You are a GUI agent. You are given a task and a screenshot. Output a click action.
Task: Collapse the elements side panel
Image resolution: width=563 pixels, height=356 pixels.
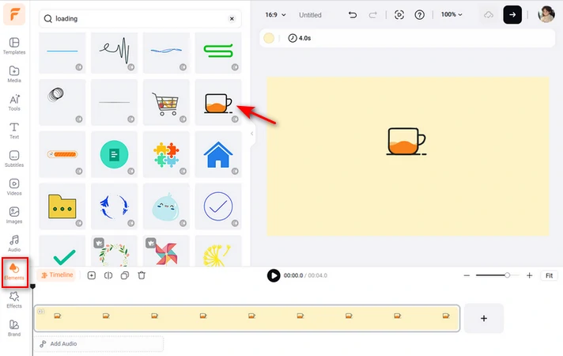pos(252,134)
